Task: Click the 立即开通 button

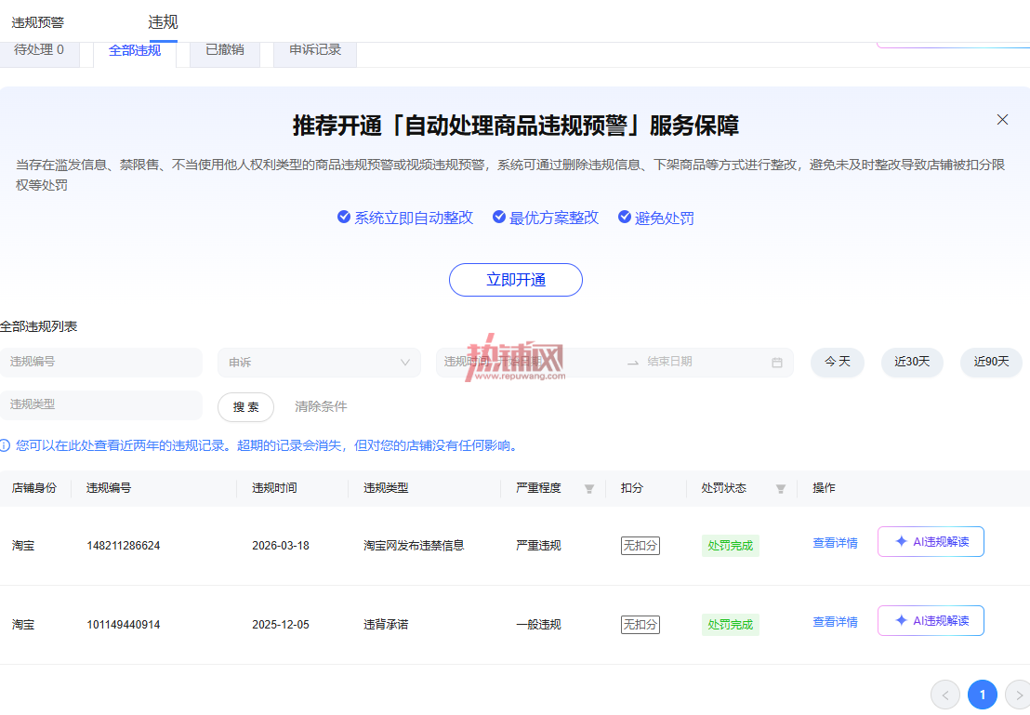Action: click(516, 280)
